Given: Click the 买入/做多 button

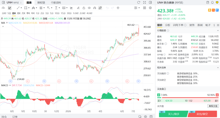Looking at the screenshot, I should (x=173, y=114).
